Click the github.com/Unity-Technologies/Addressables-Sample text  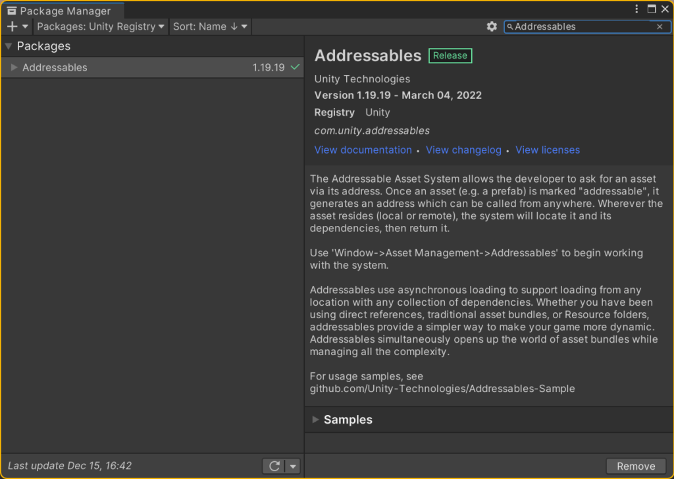pos(442,389)
